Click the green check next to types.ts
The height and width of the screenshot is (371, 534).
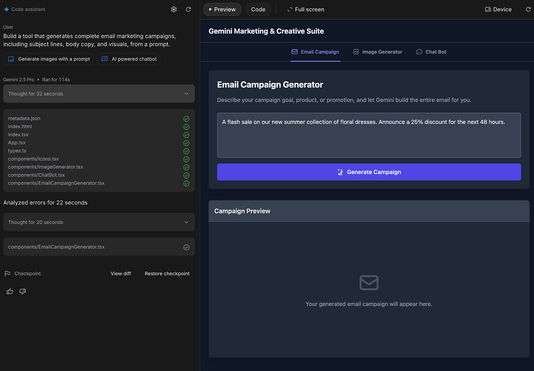tap(186, 151)
